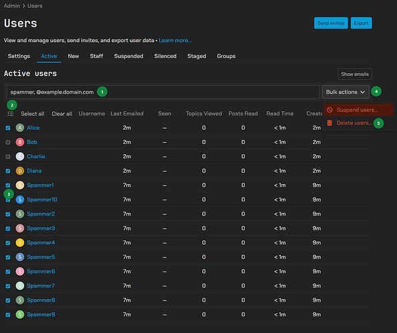Click Alice's avatar icon
This screenshot has width=397, height=333.
point(20,127)
